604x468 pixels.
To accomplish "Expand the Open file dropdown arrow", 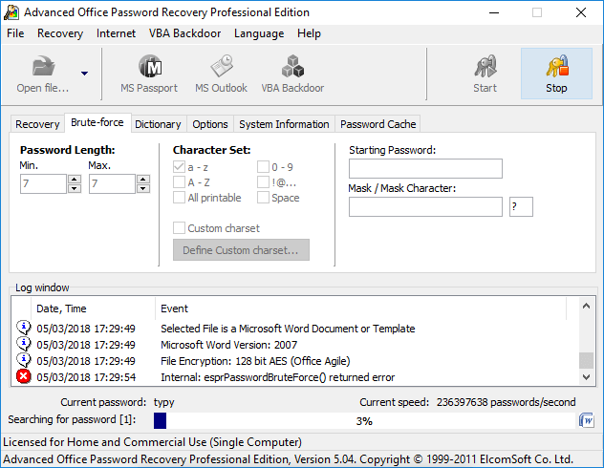I will [x=84, y=74].
